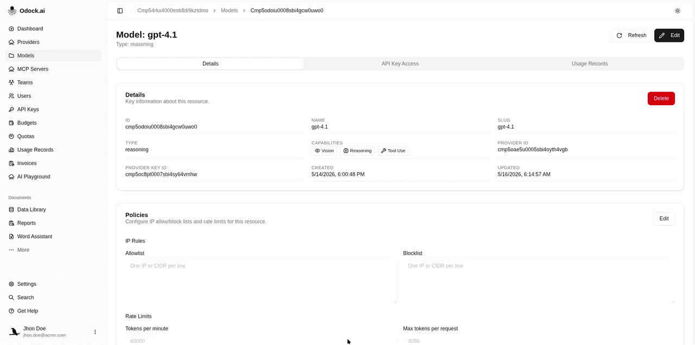695x345 pixels.
Task: Switch to the Details tab
Action: [x=211, y=63]
